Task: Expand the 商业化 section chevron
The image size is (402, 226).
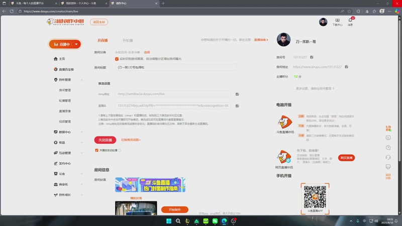Action: pyautogui.click(x=81, y=184)
